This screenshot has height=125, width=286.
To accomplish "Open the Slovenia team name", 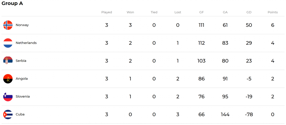I will pos(23,96).
